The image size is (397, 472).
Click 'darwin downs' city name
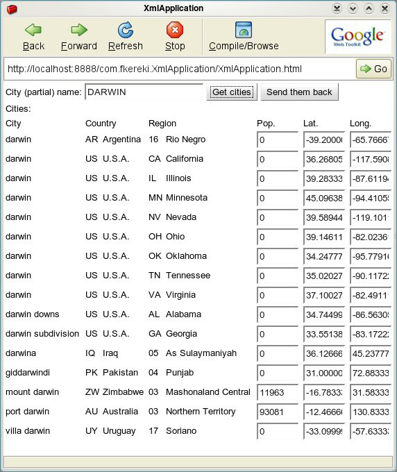[x=32, y=314]
